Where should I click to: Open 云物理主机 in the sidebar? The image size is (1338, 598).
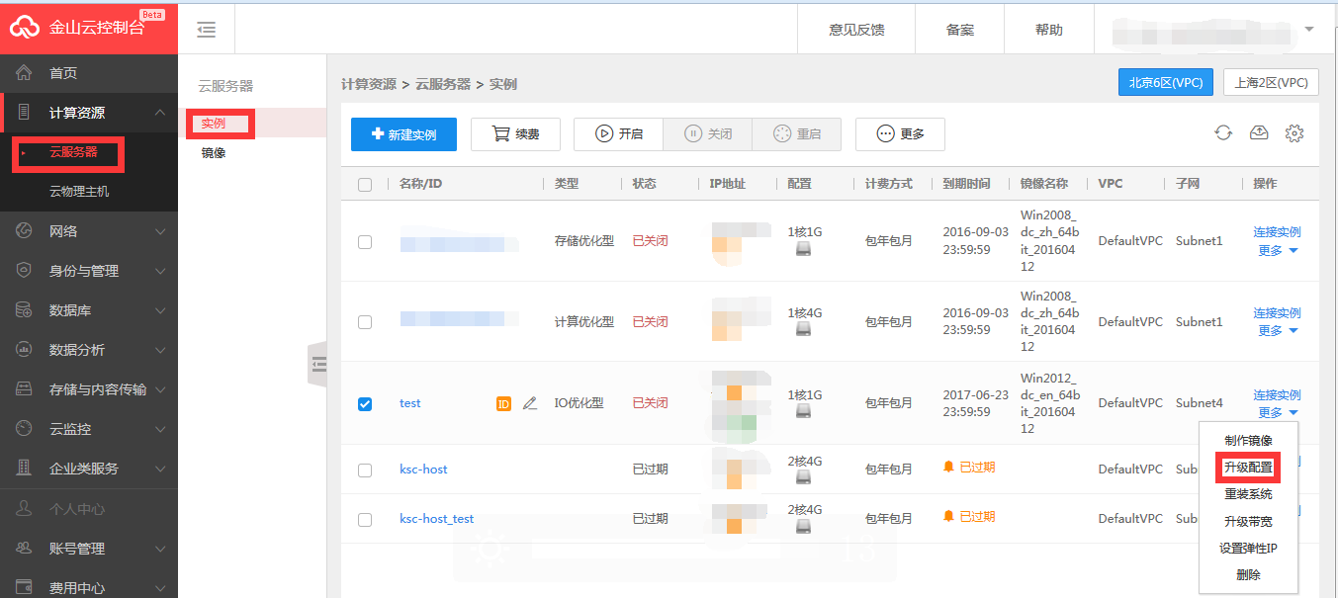click(79, 191)
